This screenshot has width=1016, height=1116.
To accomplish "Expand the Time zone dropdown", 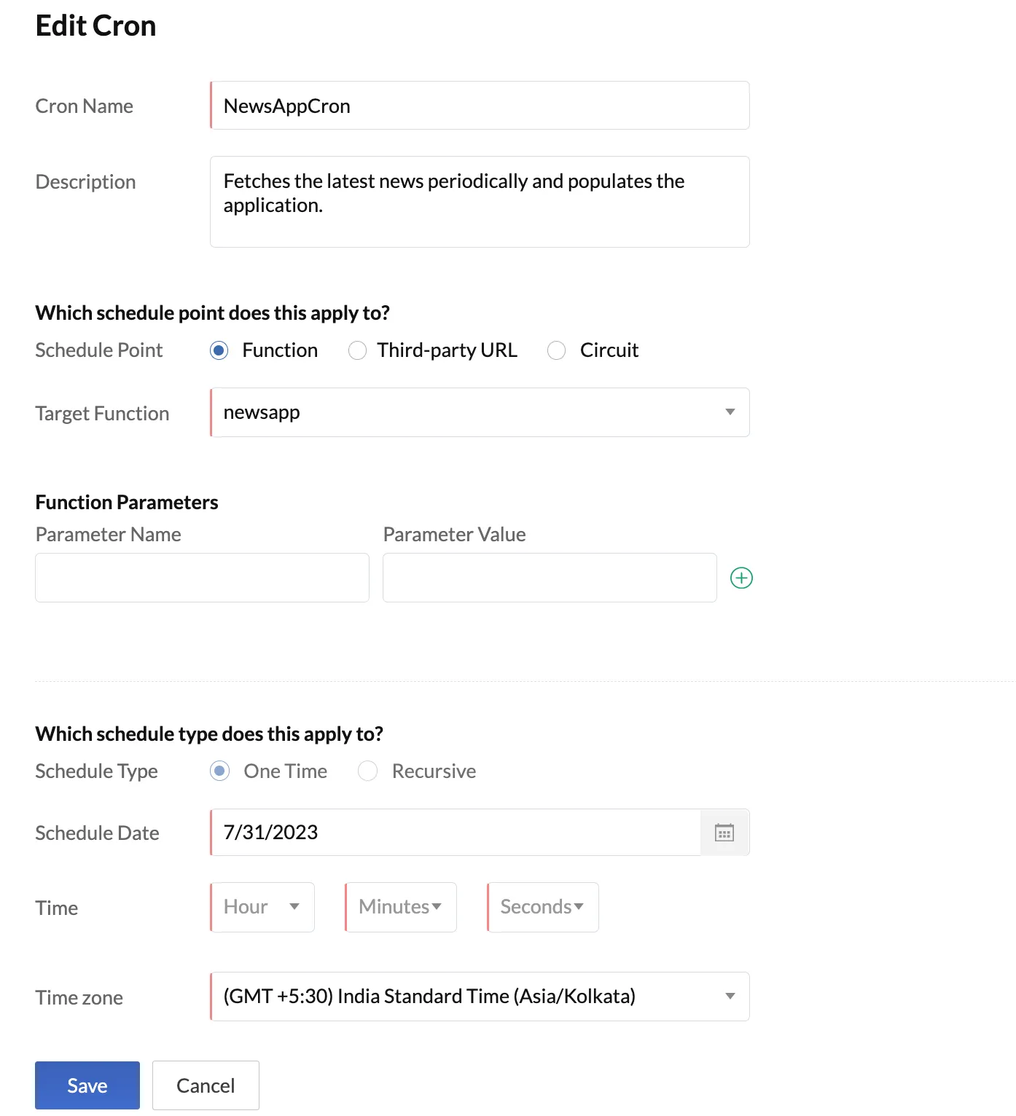I will point(480,997).
